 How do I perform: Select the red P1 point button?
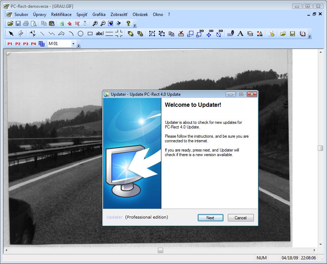coord(10,44)
